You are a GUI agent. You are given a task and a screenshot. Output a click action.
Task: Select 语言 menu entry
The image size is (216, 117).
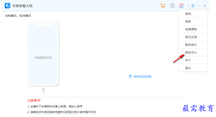point(193,22)
